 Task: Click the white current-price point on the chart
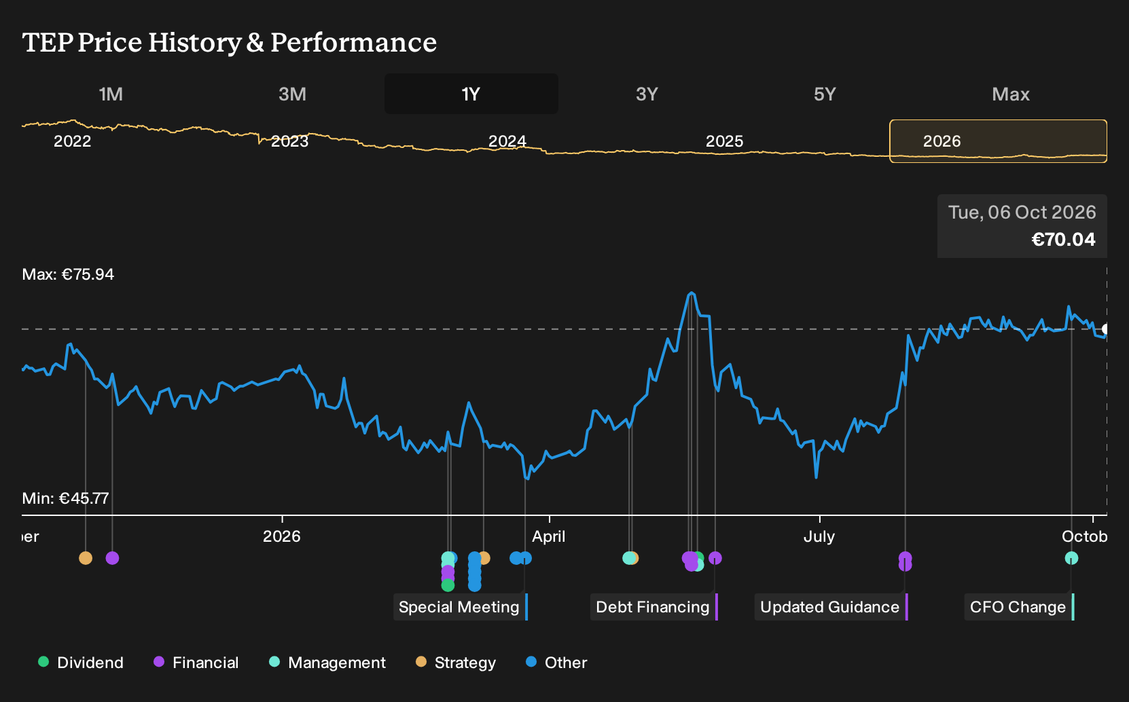click(1105, 329)
